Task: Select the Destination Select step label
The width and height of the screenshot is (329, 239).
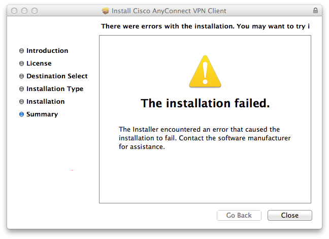Action: [x=57, y=76]
